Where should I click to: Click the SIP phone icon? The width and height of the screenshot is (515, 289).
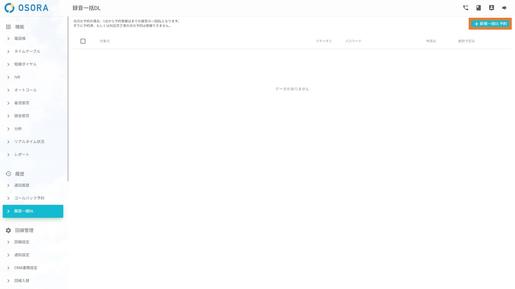[466, 8]
